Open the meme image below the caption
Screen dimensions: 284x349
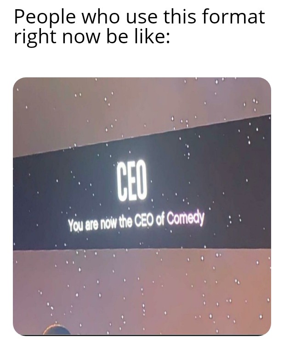(142, 206)
